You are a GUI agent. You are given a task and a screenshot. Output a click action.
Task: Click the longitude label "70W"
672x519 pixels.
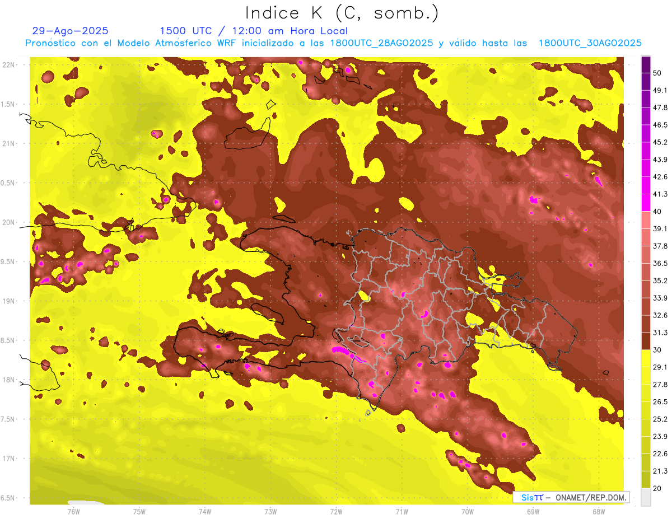point(468,511)
